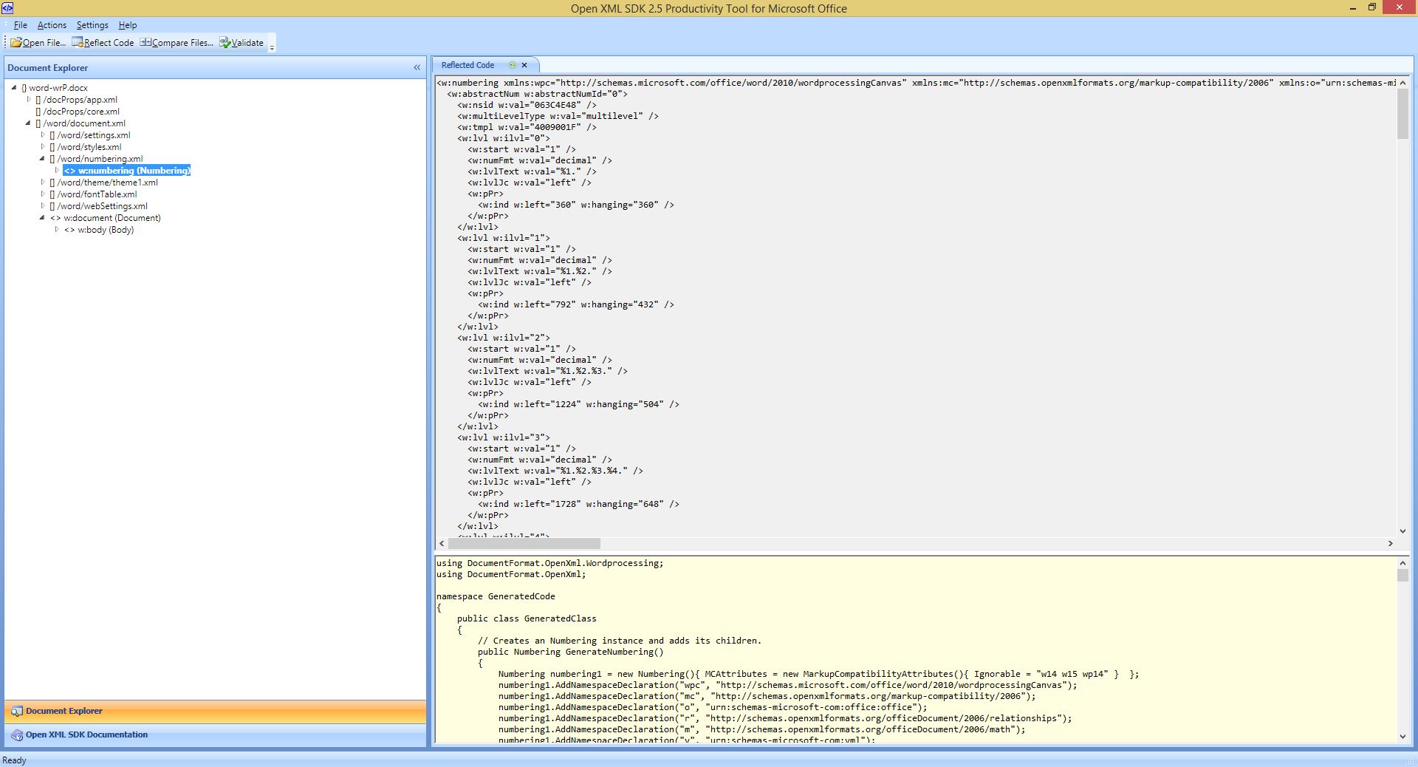Open the Settings menu

click(92, 25)
